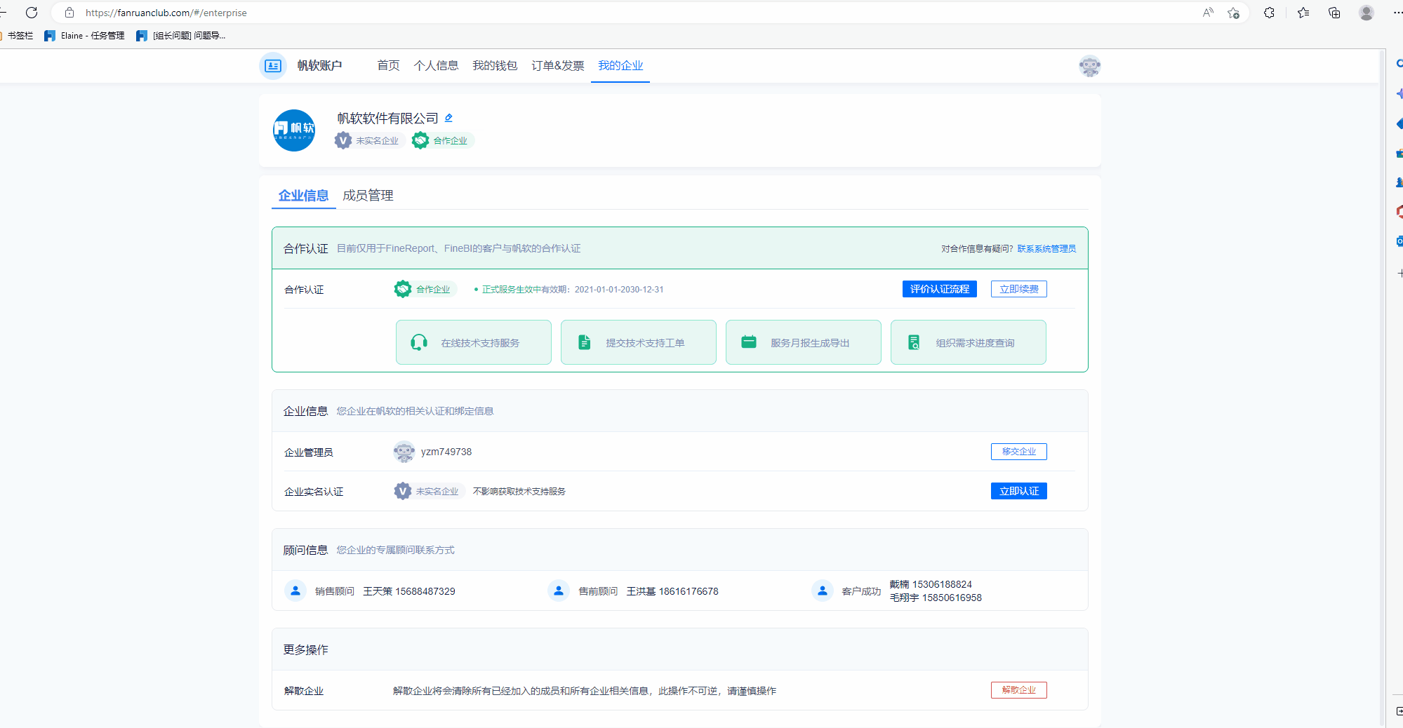Viewport: 1403px width, 728px height.
Task: Click the admin avatar beside yzm749738
Action: point(404,452)
